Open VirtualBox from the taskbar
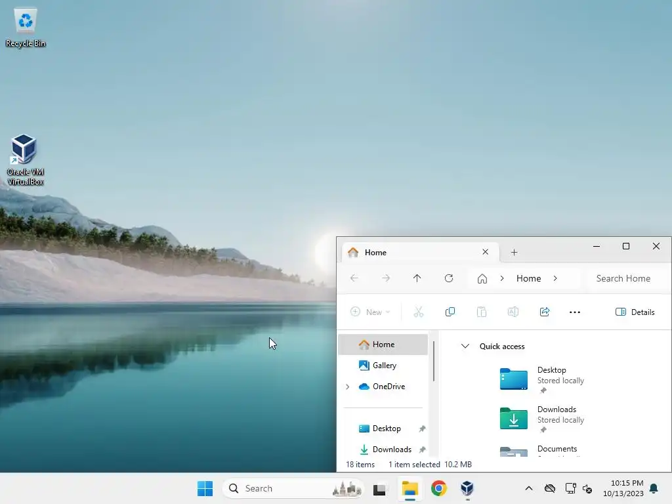 click(x=467, y=488)
